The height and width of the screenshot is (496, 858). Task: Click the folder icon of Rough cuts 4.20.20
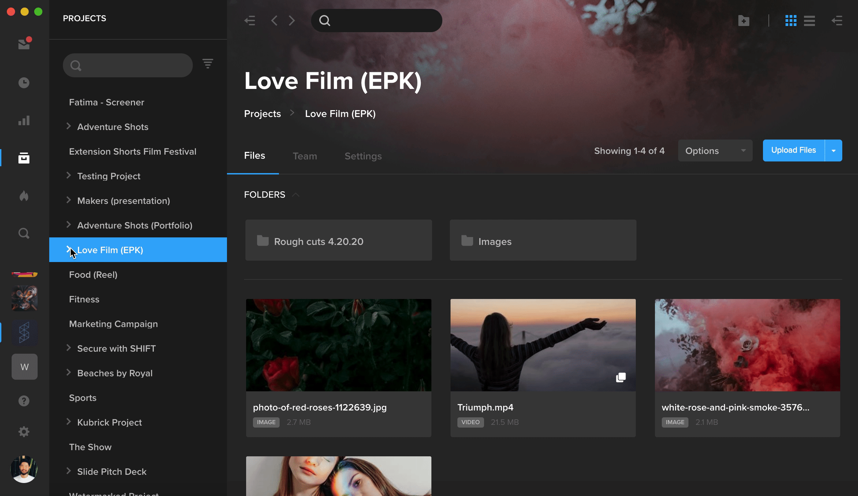click(263, 240)
